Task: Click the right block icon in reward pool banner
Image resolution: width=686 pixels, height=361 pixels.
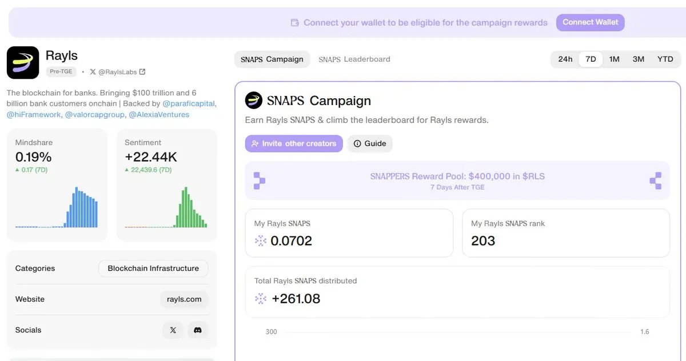Action: pyautogui.click(x=655, y=181)
